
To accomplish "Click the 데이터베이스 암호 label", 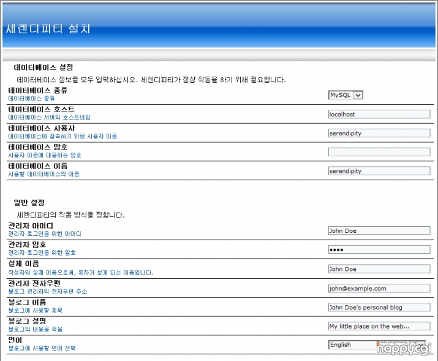I will [x=38, y=147].
